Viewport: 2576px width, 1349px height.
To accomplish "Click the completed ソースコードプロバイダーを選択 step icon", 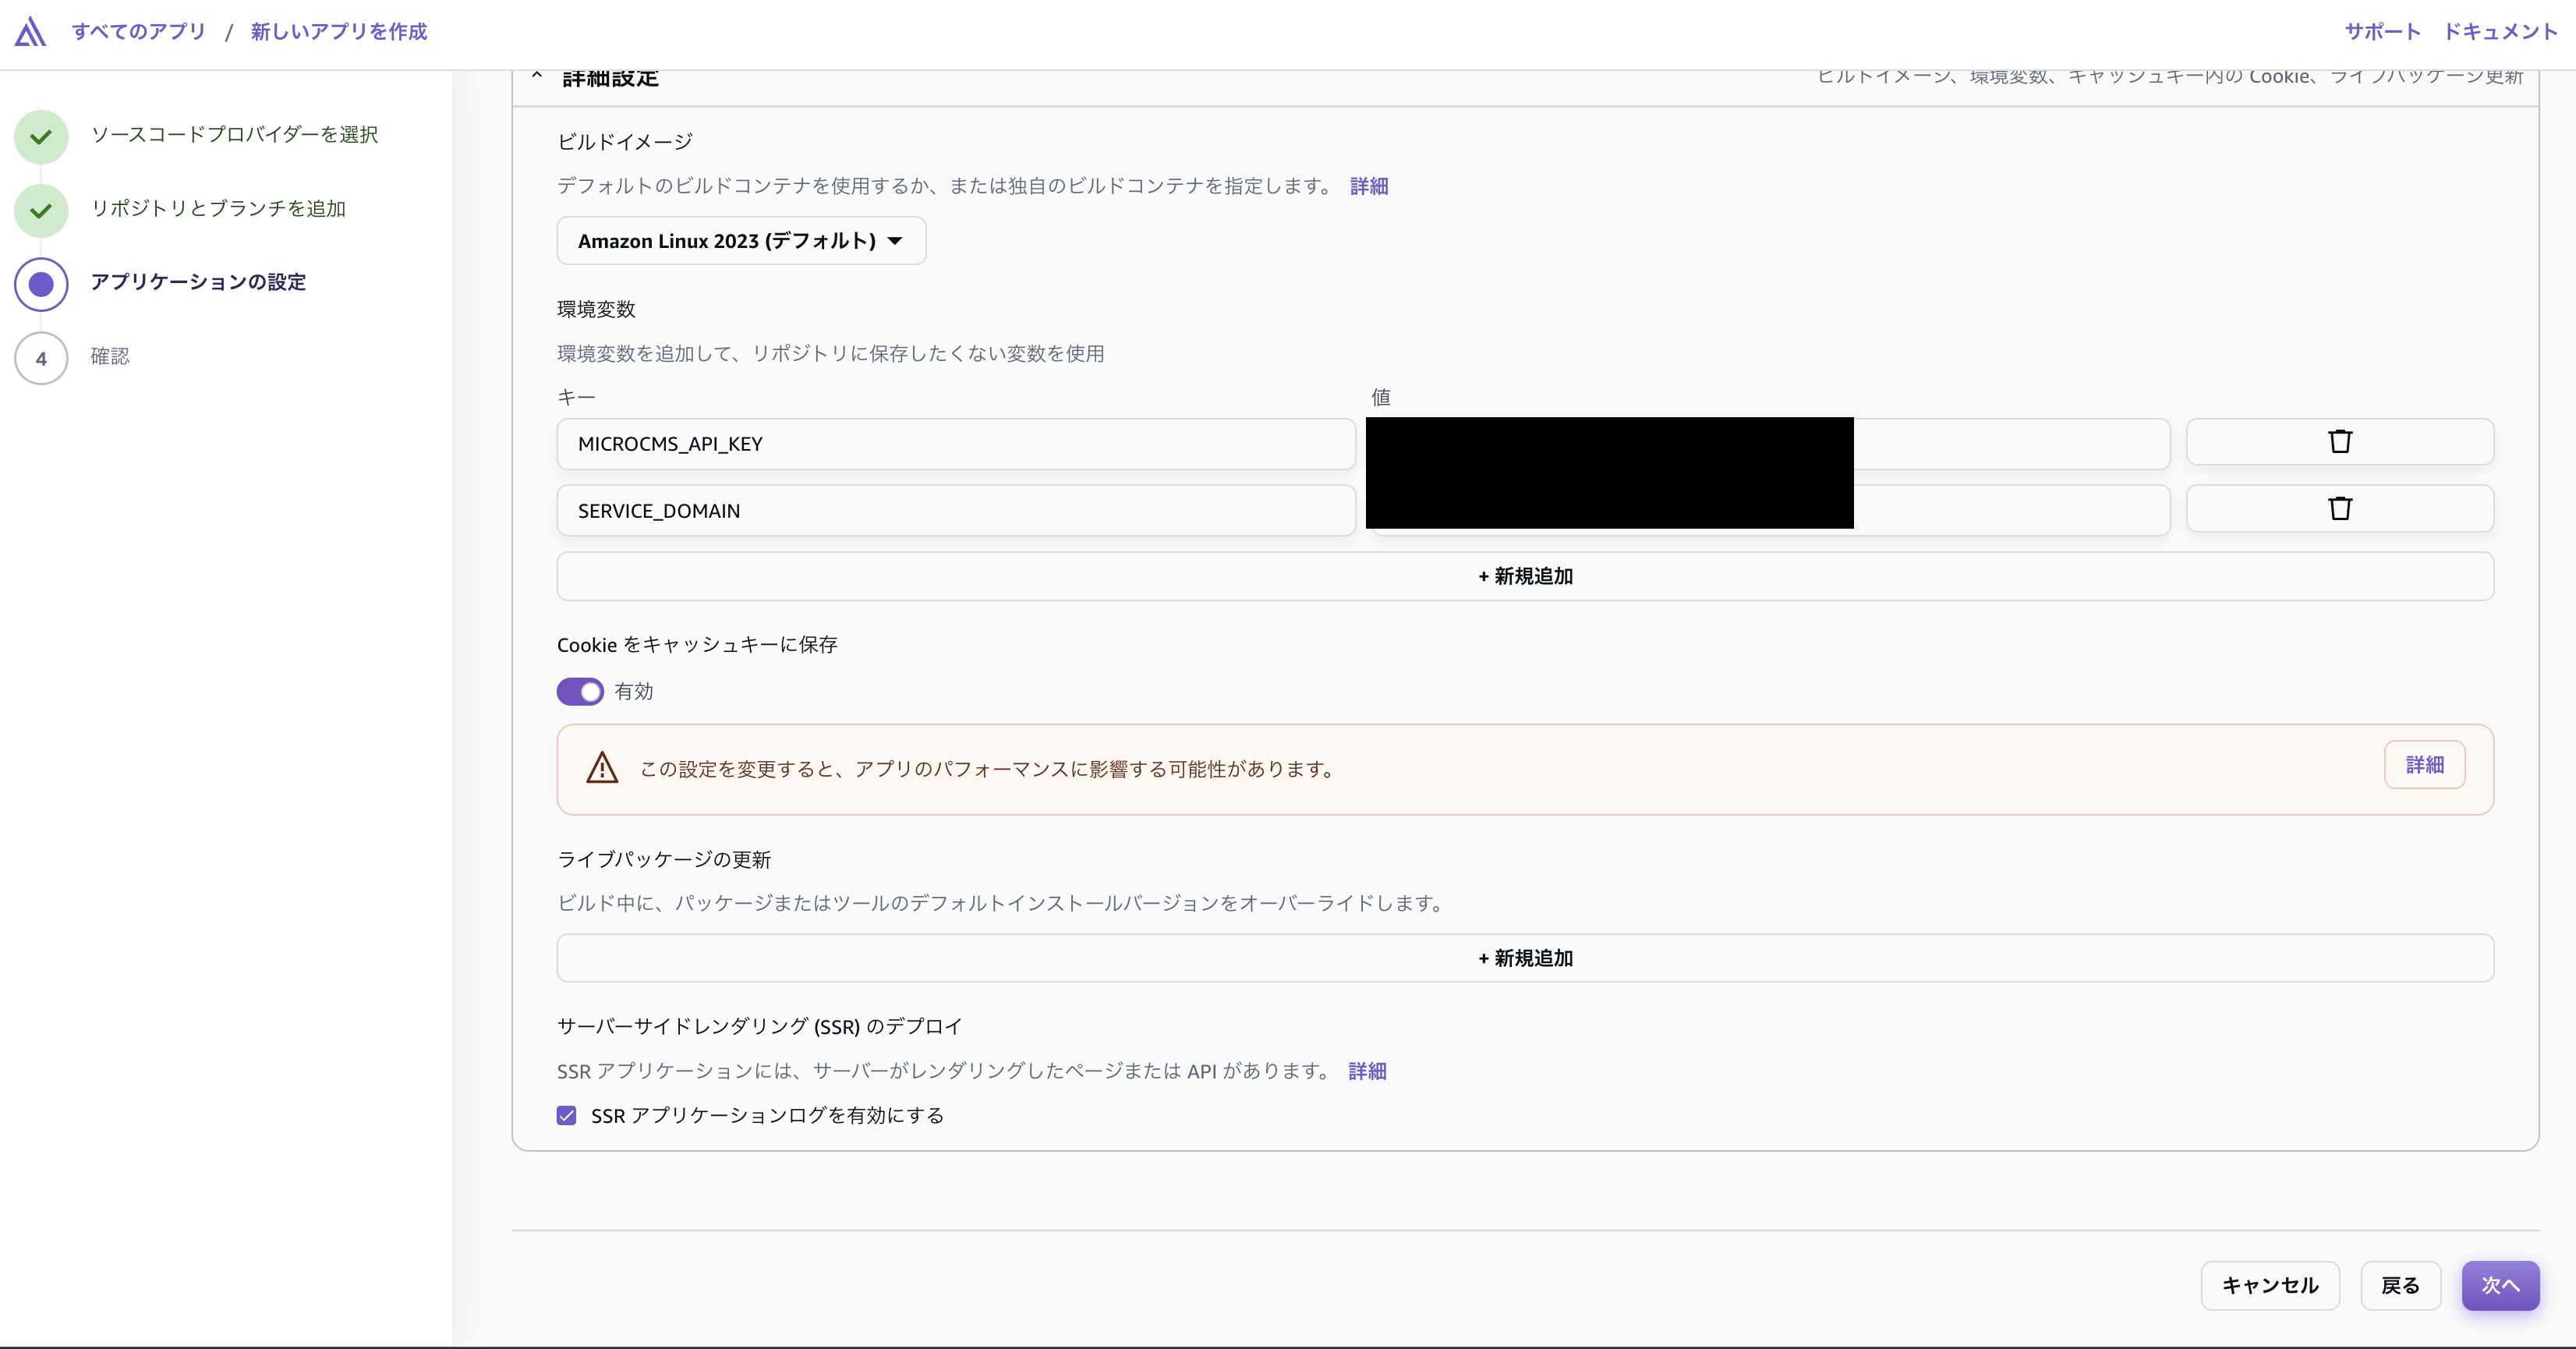I will [41, 137].
